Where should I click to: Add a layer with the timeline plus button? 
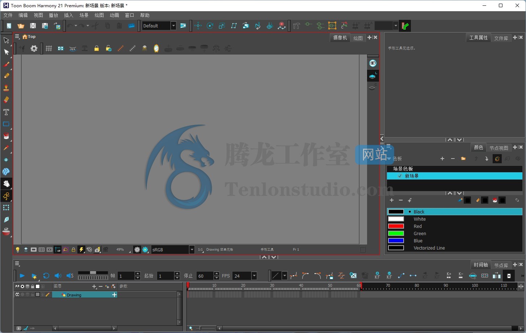coord(94,286)
